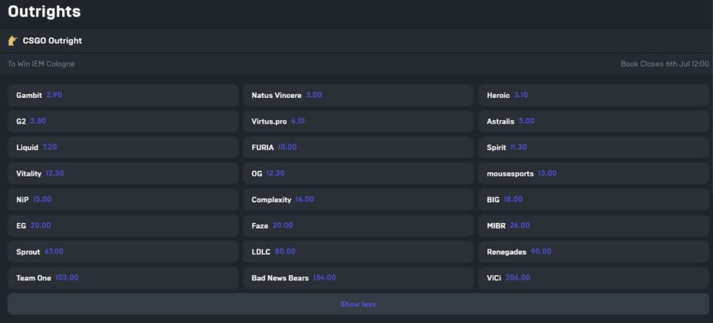Click the CSGO icon beside Outright header
713x323 pixels.
pyautogui.click(x=13, y=41)
